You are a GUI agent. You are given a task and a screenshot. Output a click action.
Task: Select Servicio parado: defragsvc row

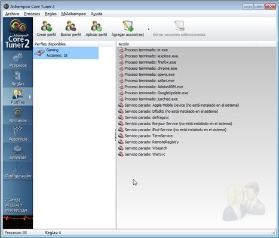click(147, 118)
